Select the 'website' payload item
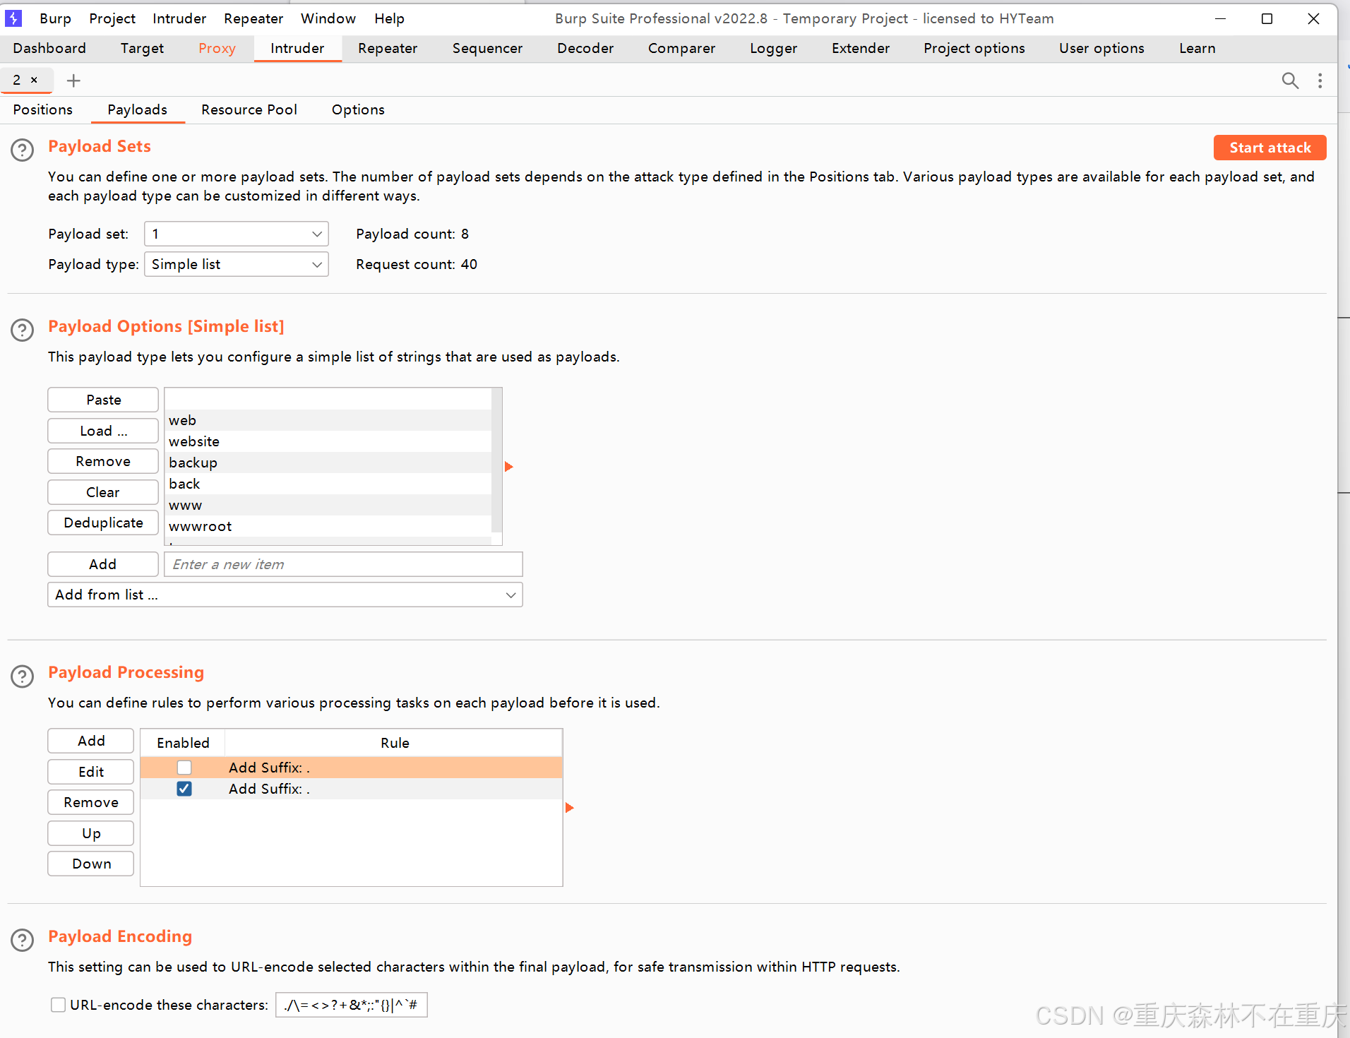 tap(328, 441)
